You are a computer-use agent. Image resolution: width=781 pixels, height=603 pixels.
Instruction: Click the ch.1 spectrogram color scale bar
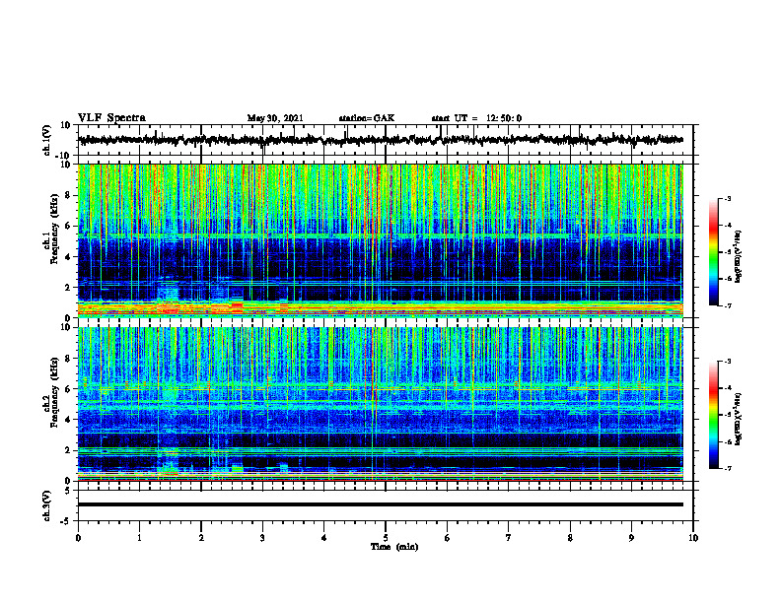714,252
